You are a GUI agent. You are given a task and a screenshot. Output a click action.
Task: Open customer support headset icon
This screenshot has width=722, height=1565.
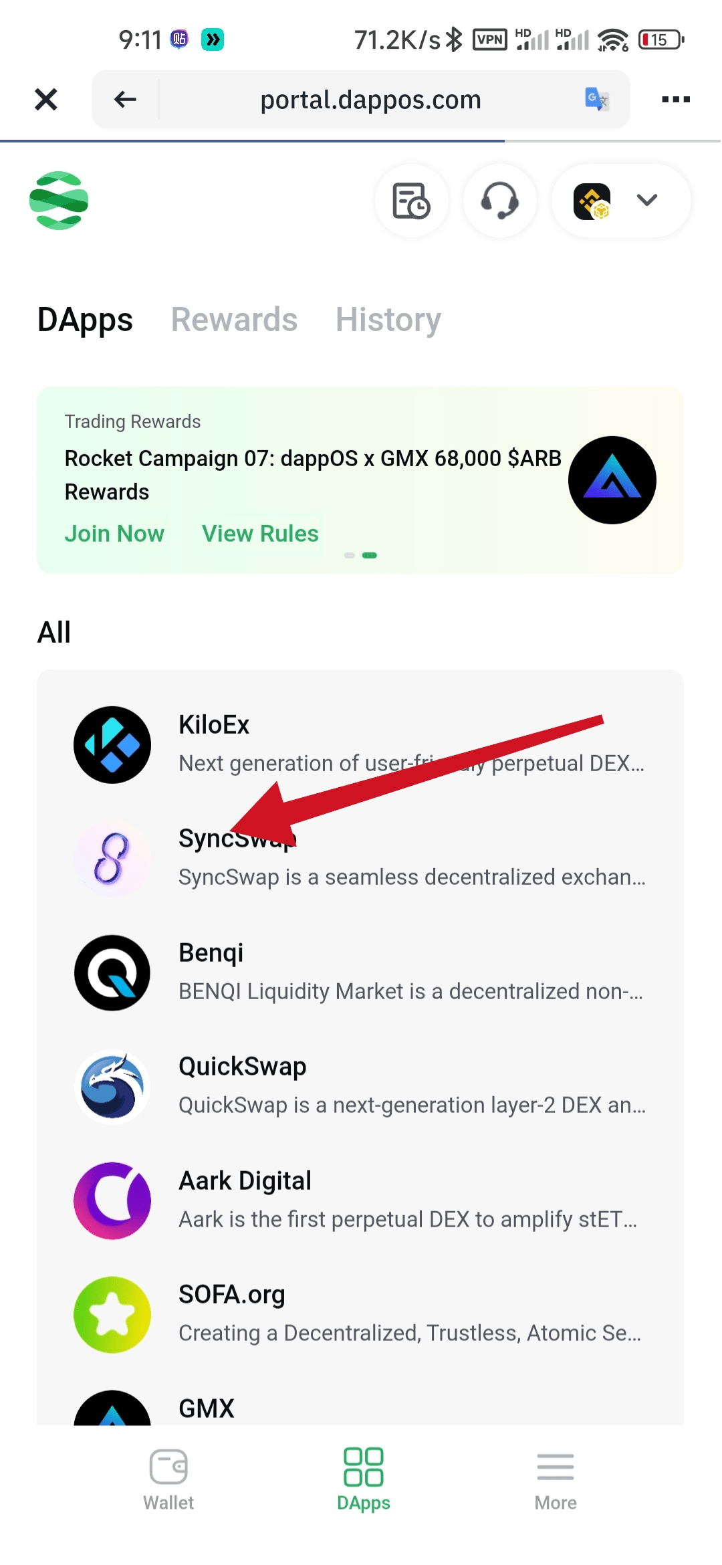click(x=500, y=201)
